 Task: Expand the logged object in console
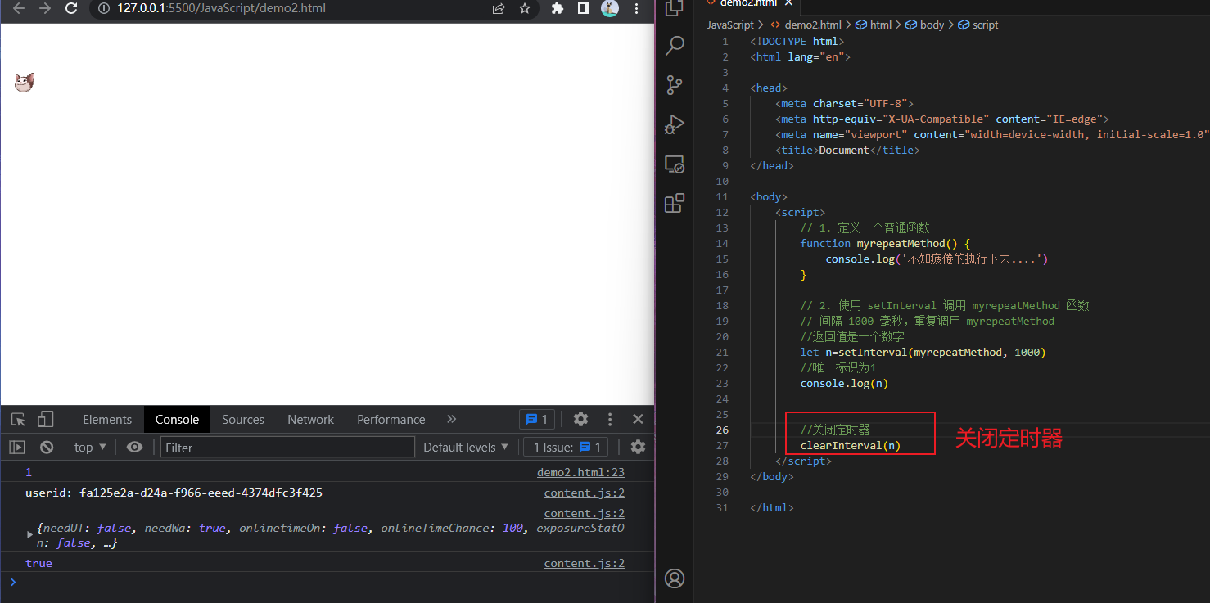pos(30,534)
